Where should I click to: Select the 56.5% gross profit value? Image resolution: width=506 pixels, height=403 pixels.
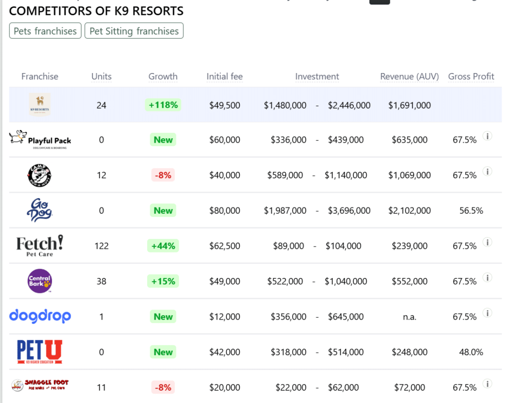coord(471,210)
